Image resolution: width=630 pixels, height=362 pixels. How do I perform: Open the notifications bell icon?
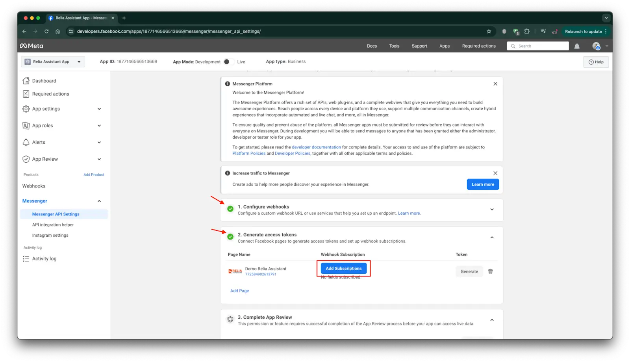click(576, 46)
